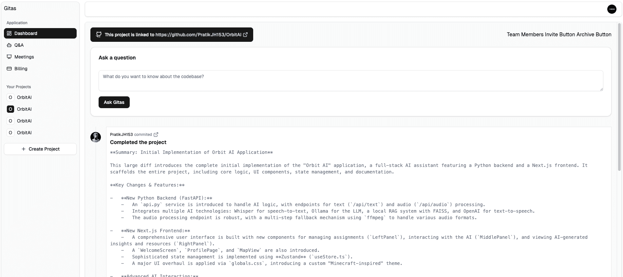Go to the Meetings section

click(24, 57)
